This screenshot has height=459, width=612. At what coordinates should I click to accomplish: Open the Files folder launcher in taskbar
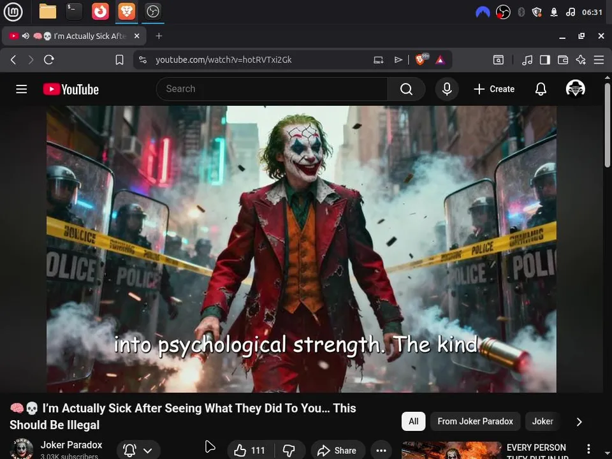(x=48, y=11)
